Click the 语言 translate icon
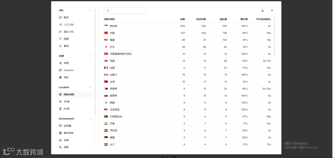Viewport: 335px width, 158px height. 60,147
